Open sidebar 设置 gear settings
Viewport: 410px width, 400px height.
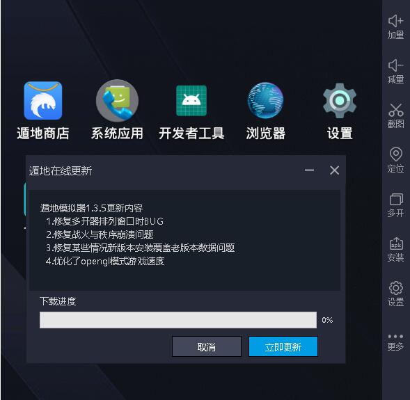pyautogui.click(x=395, y=294)
